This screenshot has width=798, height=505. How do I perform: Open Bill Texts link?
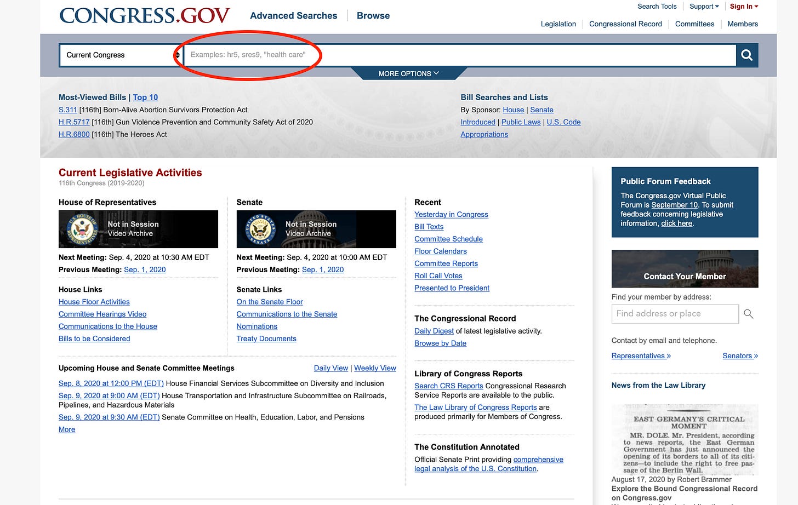coord(429,227)
